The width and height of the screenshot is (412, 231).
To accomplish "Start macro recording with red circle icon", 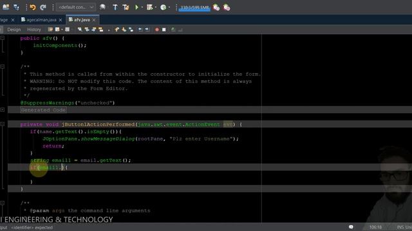I will click(157, 30).
